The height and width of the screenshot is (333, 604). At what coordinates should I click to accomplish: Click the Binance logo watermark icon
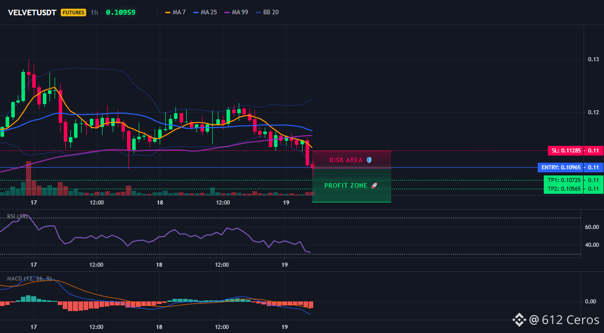519,320
